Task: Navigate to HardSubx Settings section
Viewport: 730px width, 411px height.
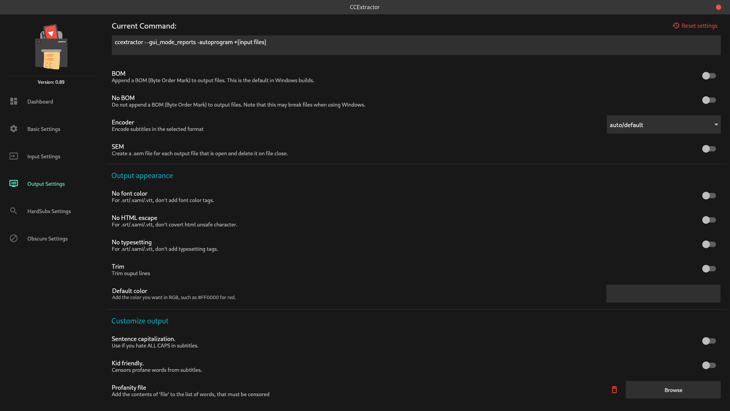Action: 49,211
